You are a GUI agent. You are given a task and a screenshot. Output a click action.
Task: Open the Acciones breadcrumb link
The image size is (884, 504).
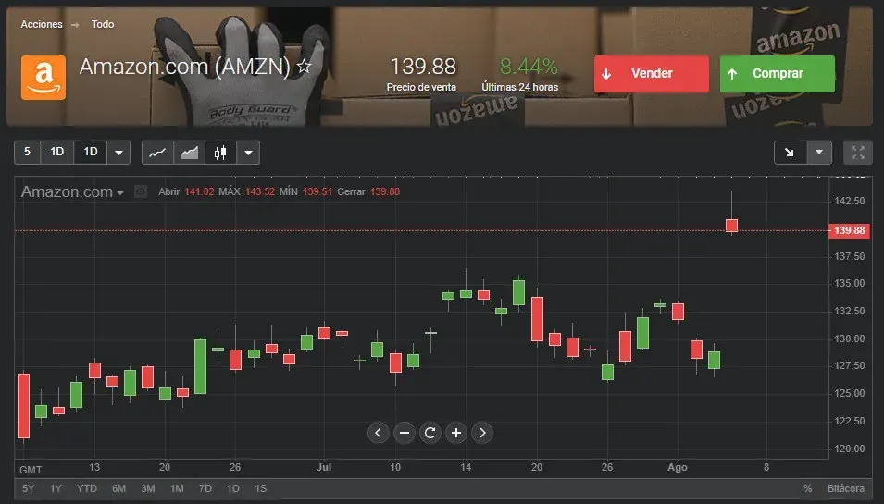coord(42,24)
